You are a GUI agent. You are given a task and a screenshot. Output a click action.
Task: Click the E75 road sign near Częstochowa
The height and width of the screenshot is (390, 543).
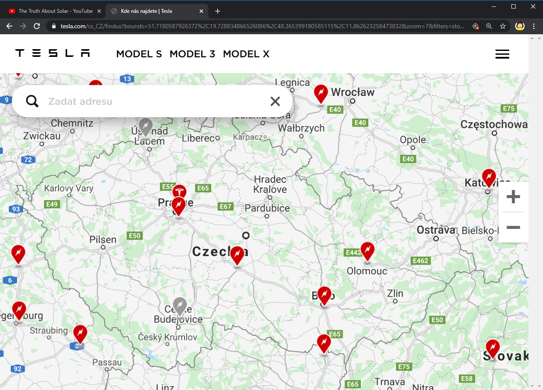click(509, 109)
